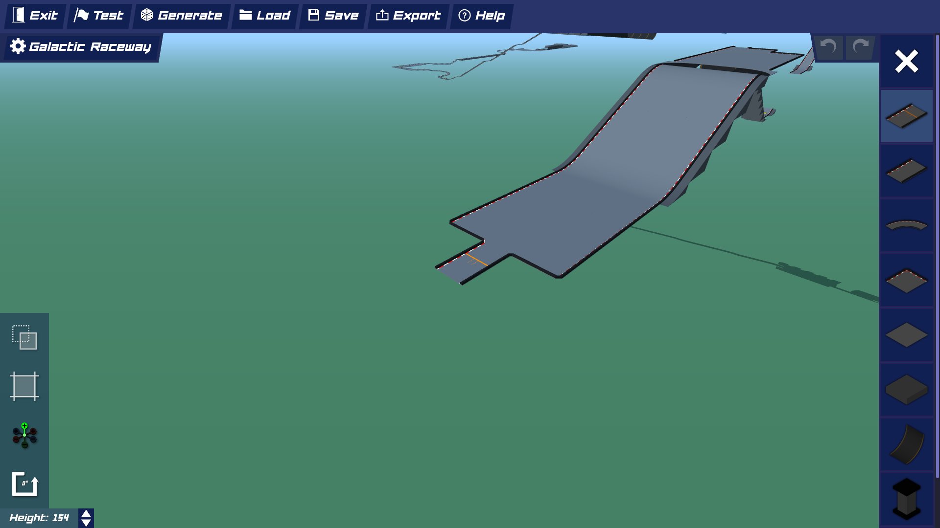The height and width of the screenshot is (528, 940).
Task: Click the rotate piece angle tool
Action: coord(24,484)
